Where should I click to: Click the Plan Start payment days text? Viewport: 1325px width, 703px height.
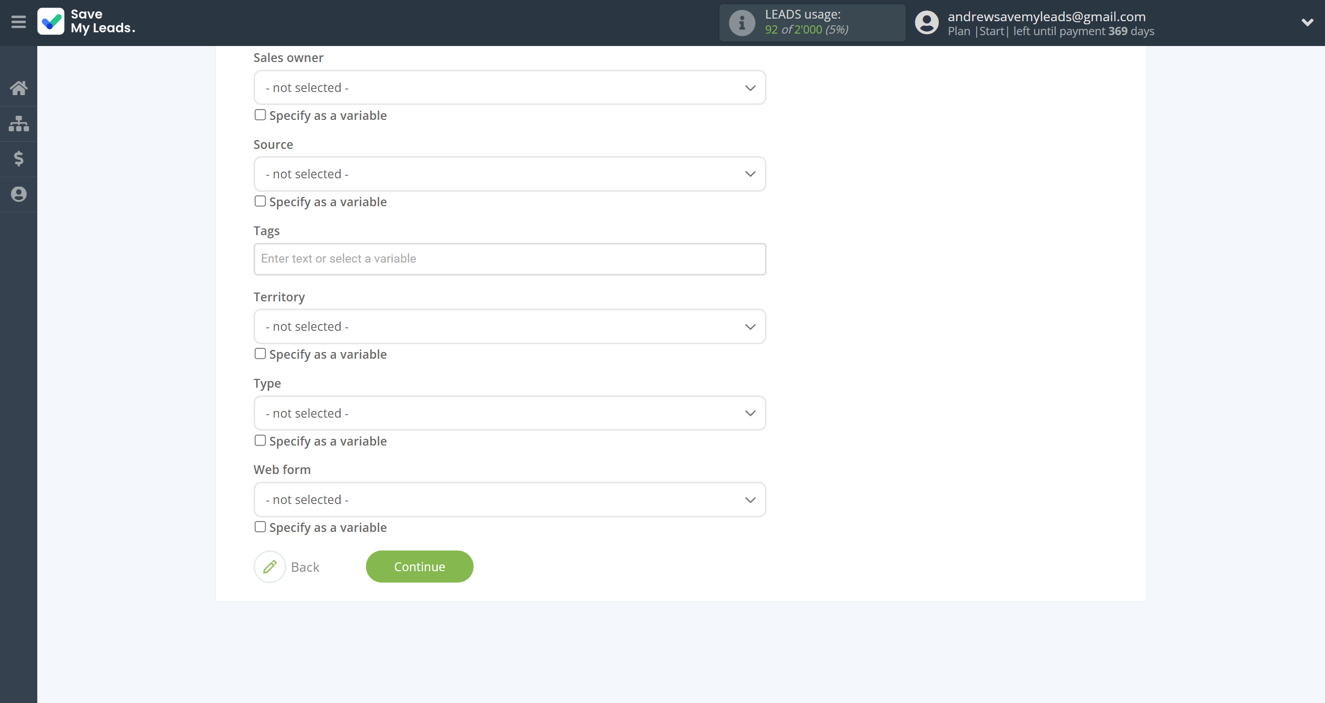tap(1051, 31)
